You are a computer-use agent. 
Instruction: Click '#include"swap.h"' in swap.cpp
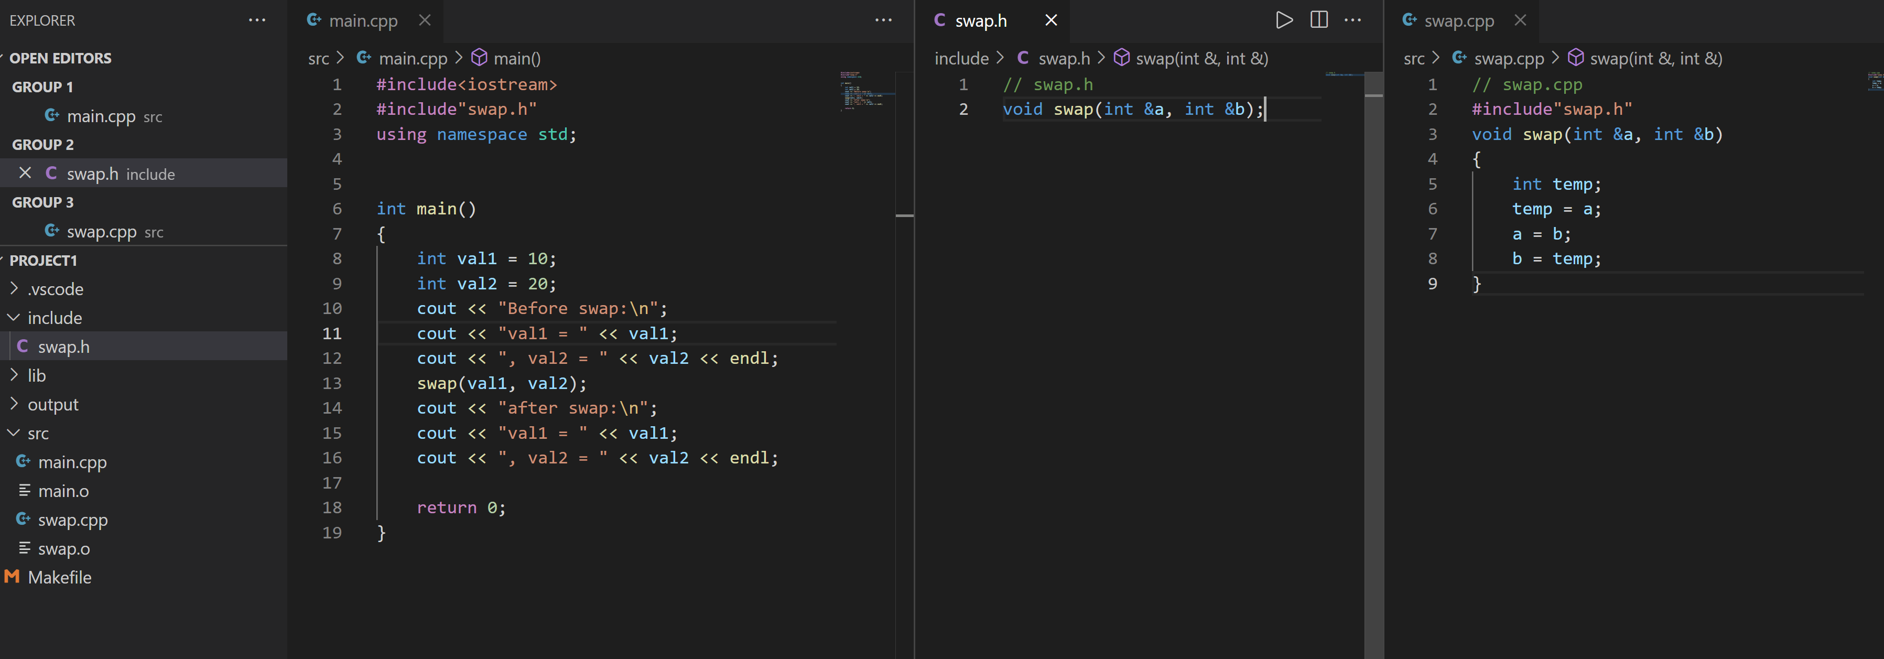click(1552, 109)
